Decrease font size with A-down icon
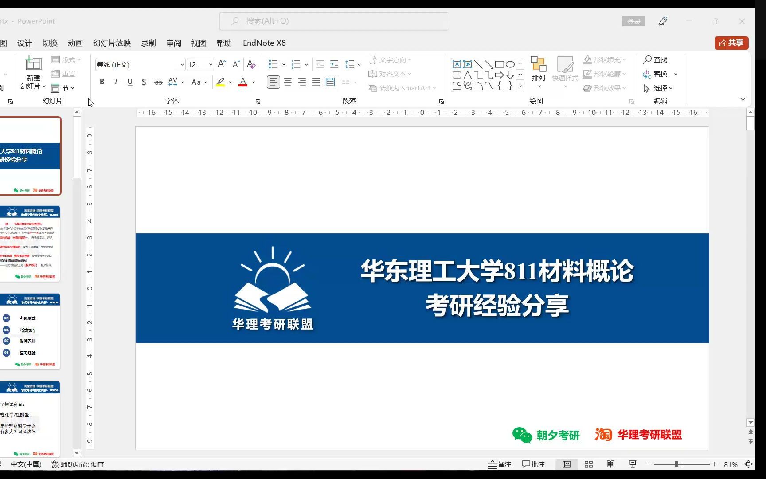Image resolution: width=766 pixels, height=479 pixels. 236,64
